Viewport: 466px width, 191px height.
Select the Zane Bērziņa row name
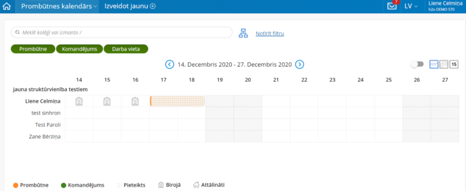(x=45, y=136)
